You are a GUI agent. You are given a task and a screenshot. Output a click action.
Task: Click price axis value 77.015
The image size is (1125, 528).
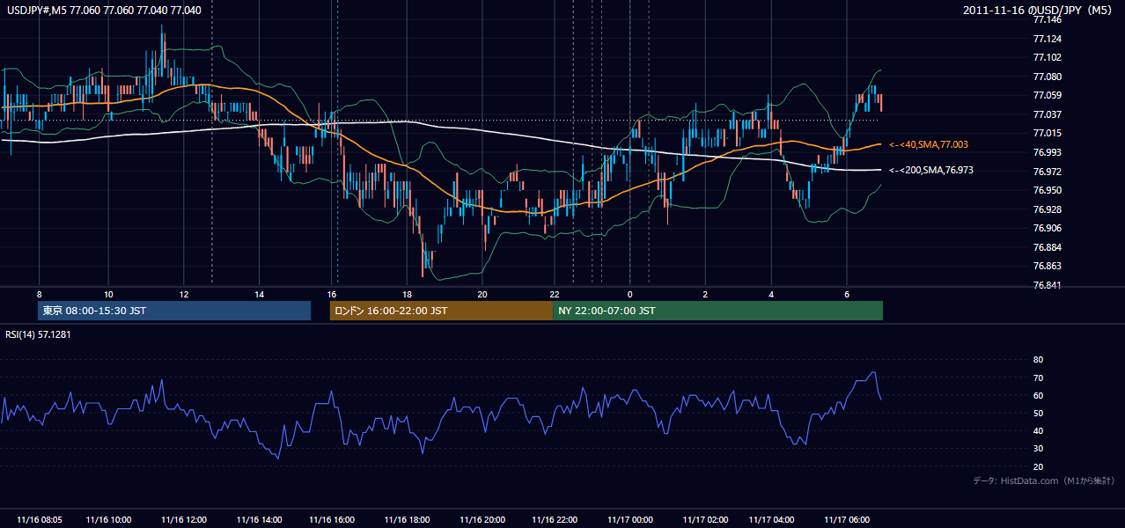click(x=1047, y=133)
